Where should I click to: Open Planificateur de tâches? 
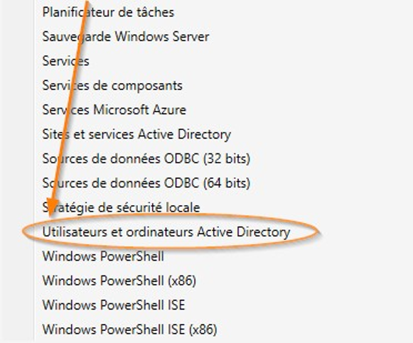[108, 12]
